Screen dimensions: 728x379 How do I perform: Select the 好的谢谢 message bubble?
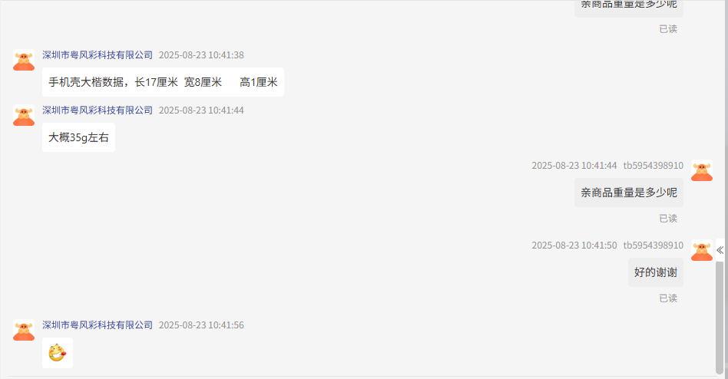656,272
